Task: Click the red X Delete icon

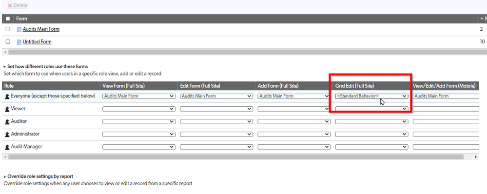Action: click(10, 5)
